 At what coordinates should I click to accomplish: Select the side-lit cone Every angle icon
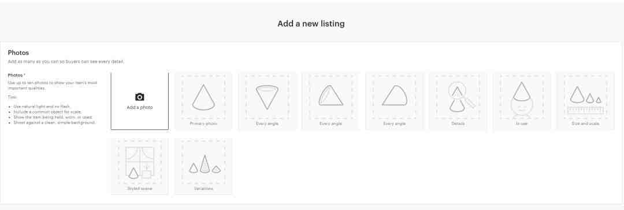click(x=330, y=96)
